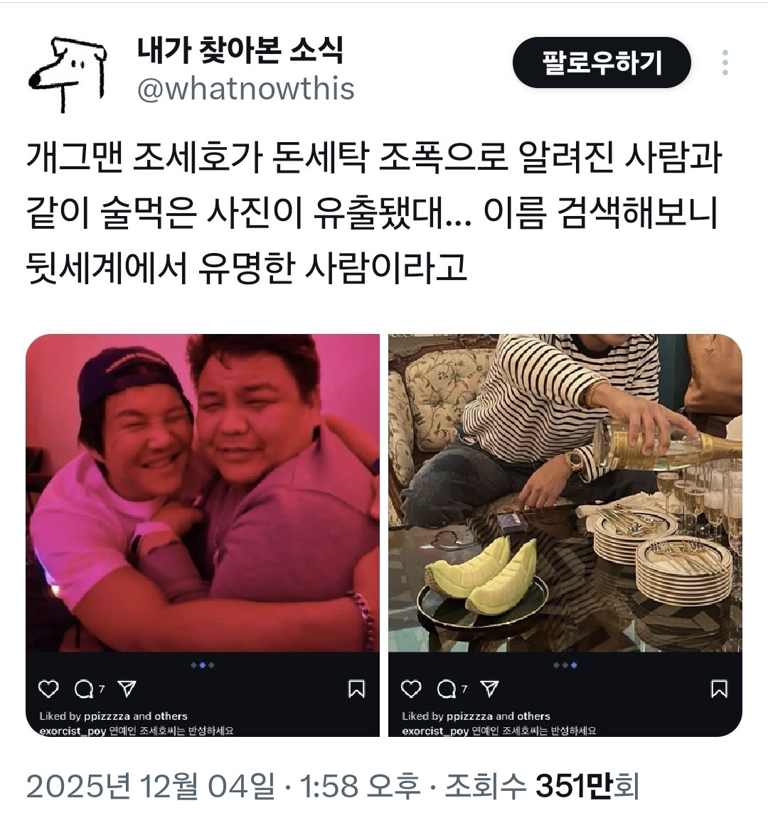Image resolution: width=768 pixels, height=830 pixels.
Task: Bookmark the left photo post
Action: pos(356,689)
